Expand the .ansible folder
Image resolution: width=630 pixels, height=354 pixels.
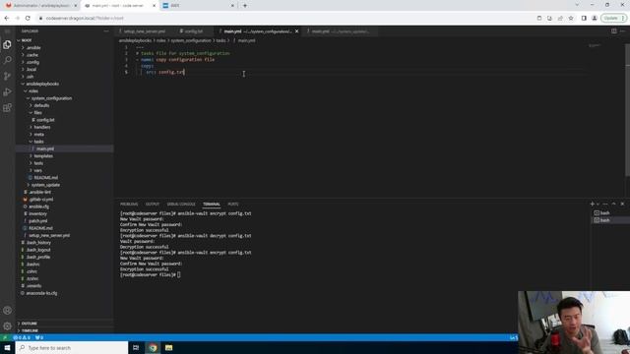click(32, 47)
